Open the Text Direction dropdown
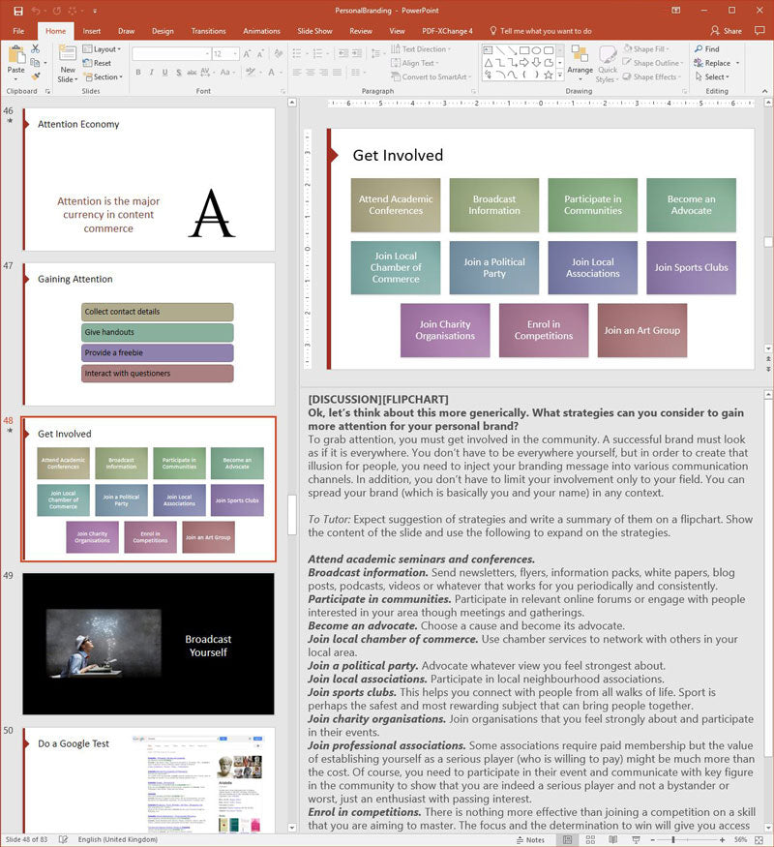 click(x=421, y=49)
